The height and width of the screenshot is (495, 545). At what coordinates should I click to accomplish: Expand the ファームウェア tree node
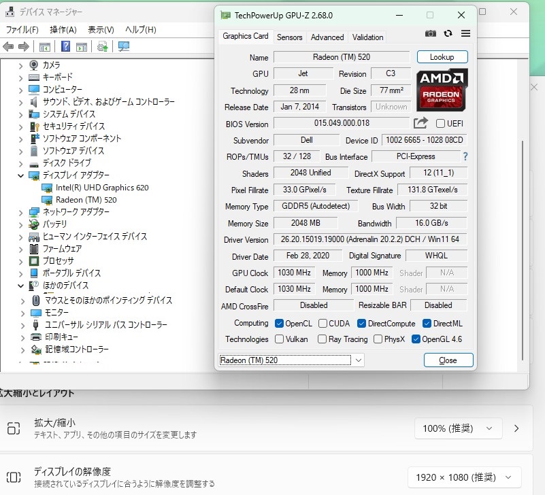20,249
